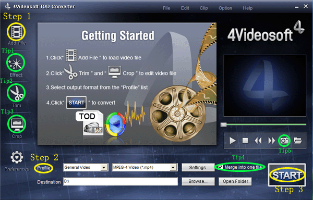Click the preview seek slider handle

[223, 124]
